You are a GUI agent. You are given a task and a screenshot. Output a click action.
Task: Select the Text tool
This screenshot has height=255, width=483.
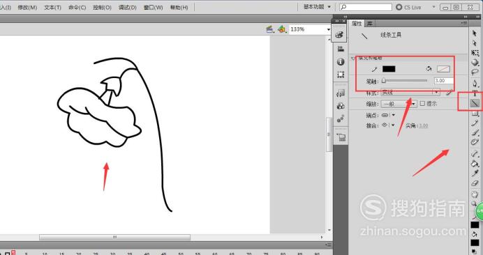(475, 93)
